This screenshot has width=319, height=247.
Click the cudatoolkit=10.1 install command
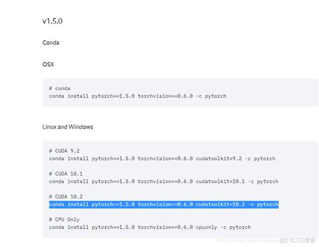164,182
